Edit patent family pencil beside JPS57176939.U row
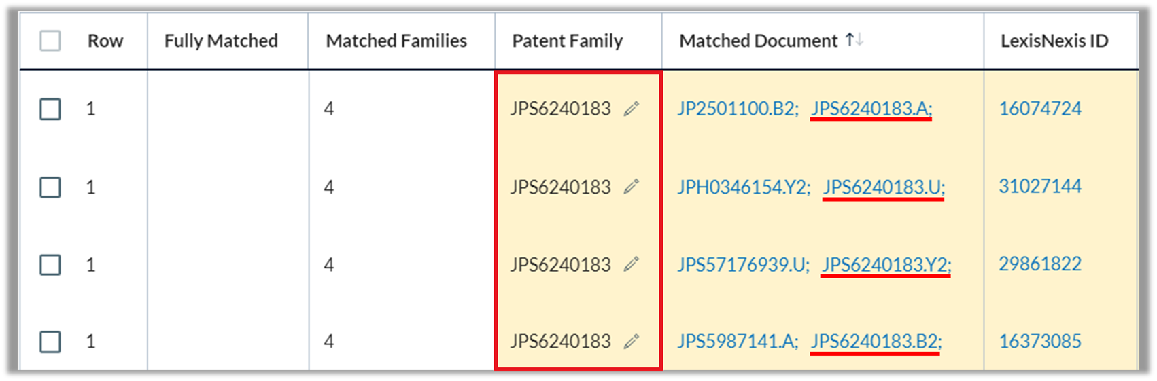The image size is (1157, 381). click(632, 264)
